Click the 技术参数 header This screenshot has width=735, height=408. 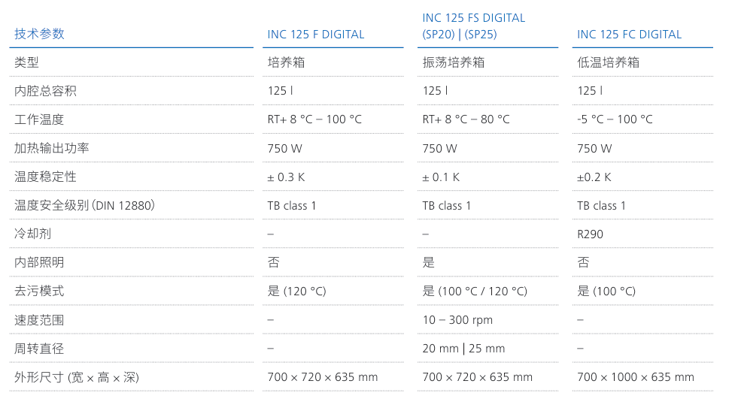tap(39, 34)
